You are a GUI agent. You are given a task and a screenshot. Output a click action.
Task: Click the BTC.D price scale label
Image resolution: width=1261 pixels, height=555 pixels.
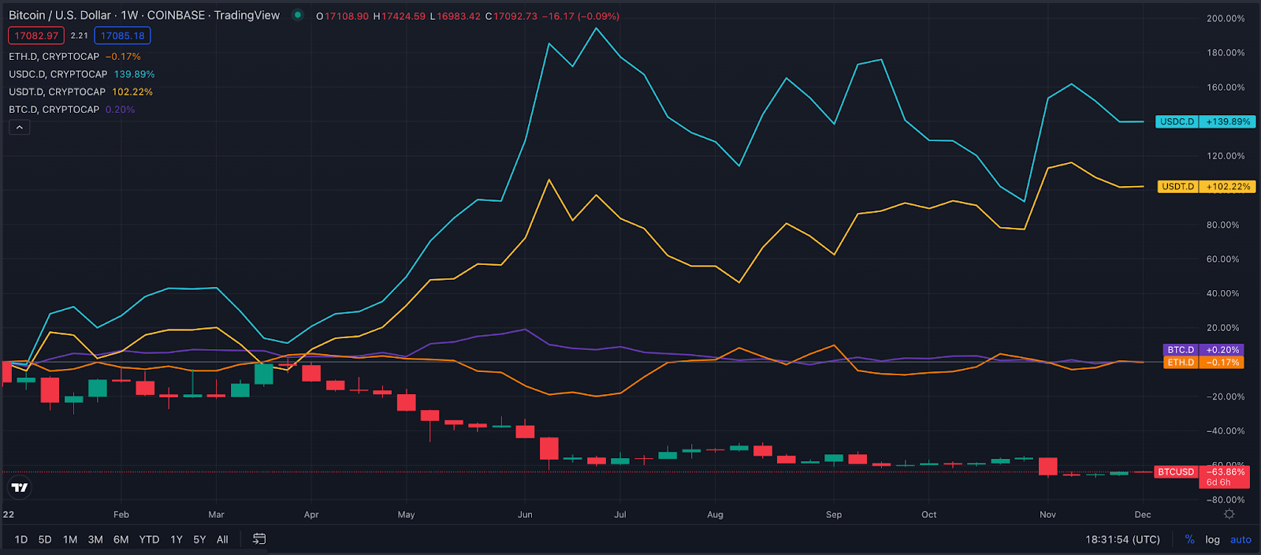(x=1203, y=349)
